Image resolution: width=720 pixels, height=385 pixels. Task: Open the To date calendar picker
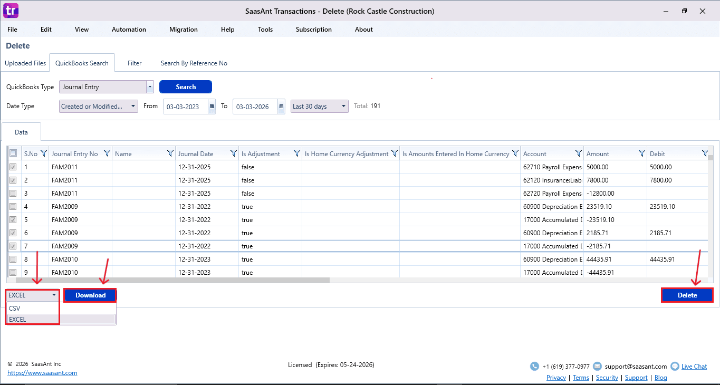pyautogui.click(x=281, y=107)
